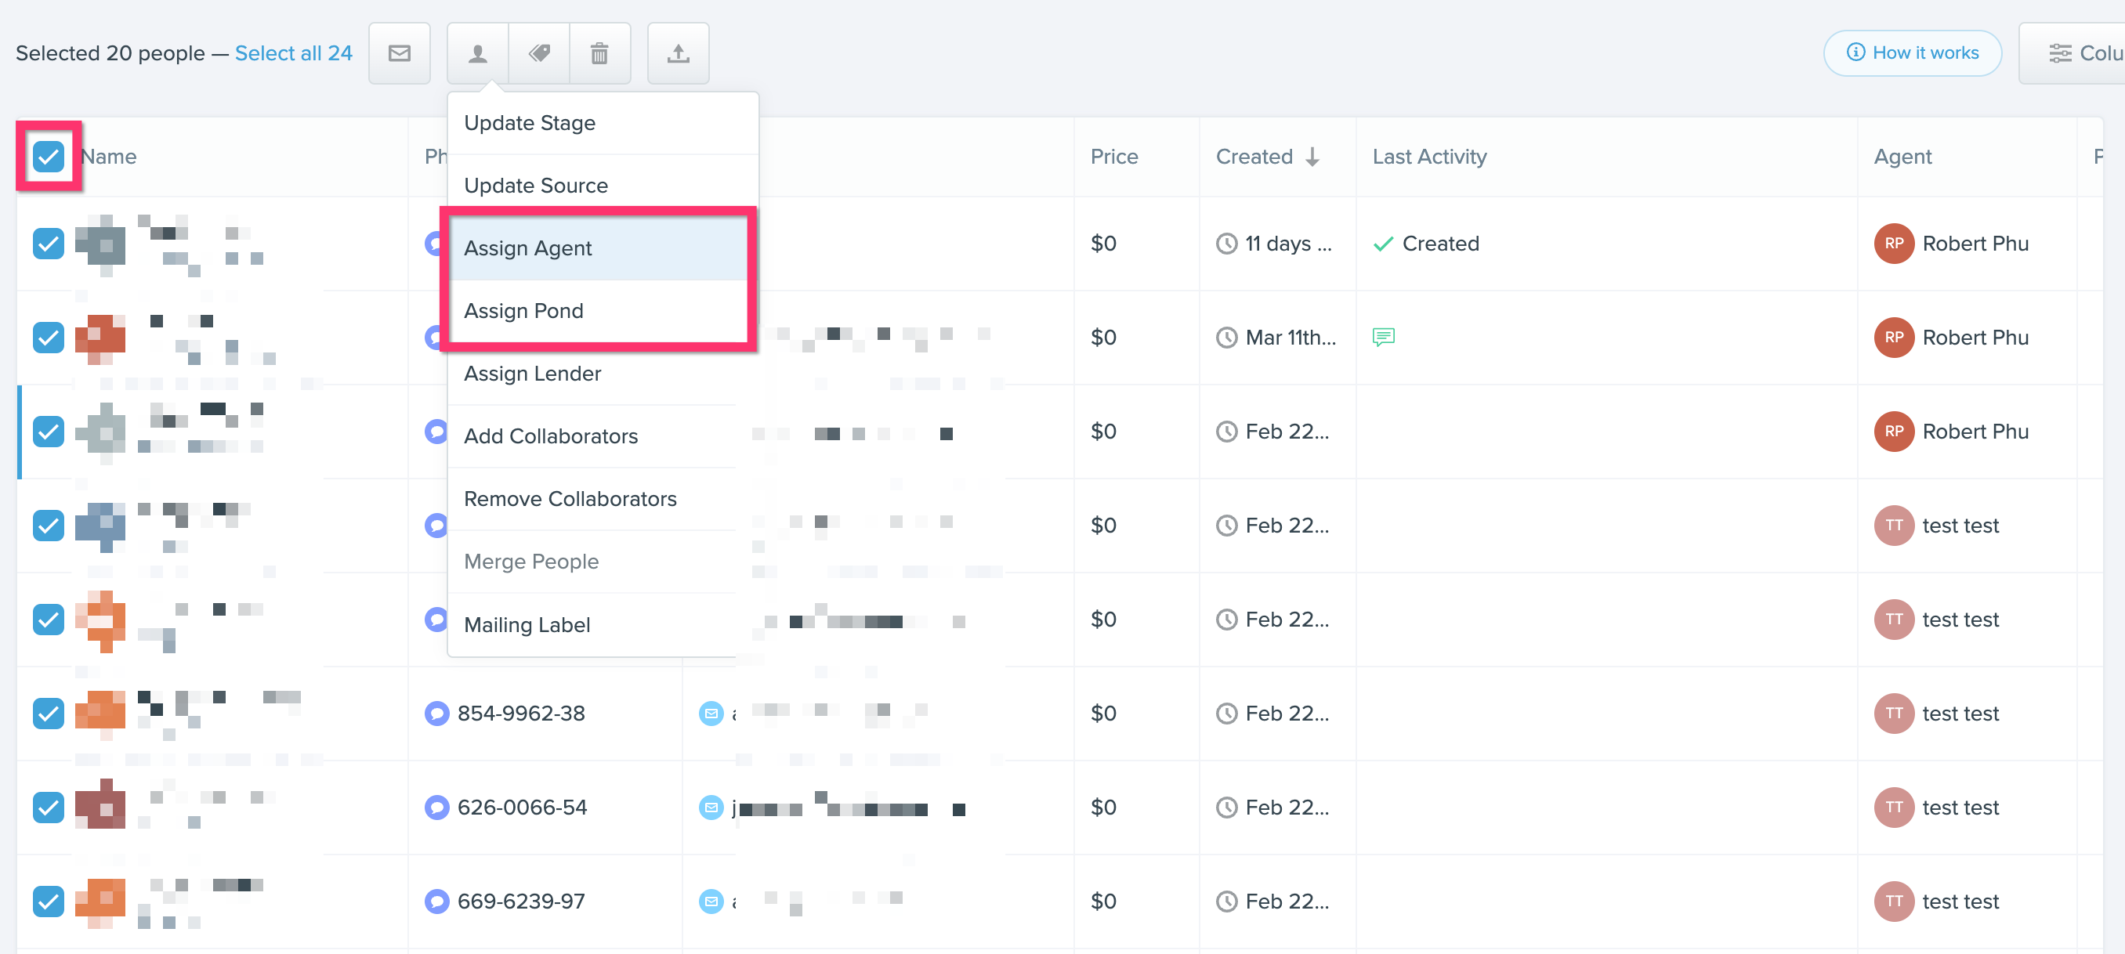Click the export upload icon
The width and height of the screenshot is (2125, 954).
click(x=678, y=52)
